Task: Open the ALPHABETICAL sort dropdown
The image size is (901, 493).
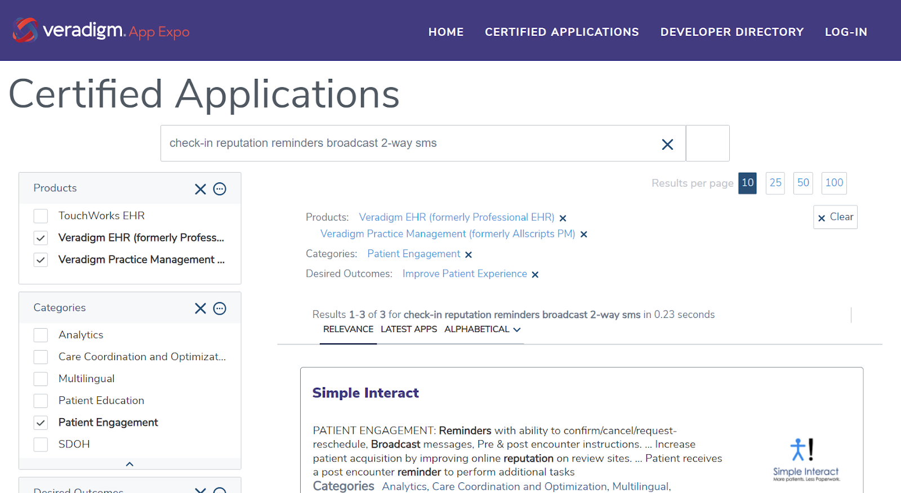Action: coord(482,329)
